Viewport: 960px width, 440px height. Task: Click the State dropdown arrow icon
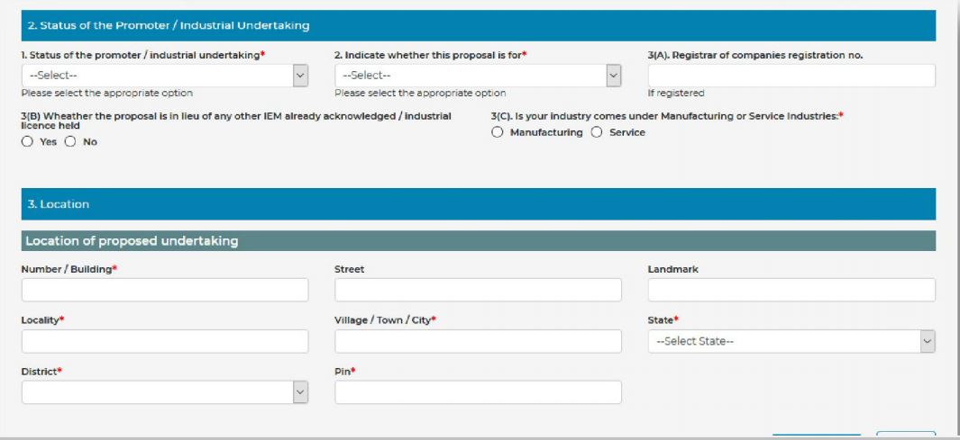click(x=926, y=341)
